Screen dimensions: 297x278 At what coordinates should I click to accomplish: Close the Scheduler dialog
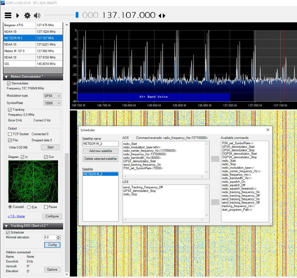pos(268,130)
